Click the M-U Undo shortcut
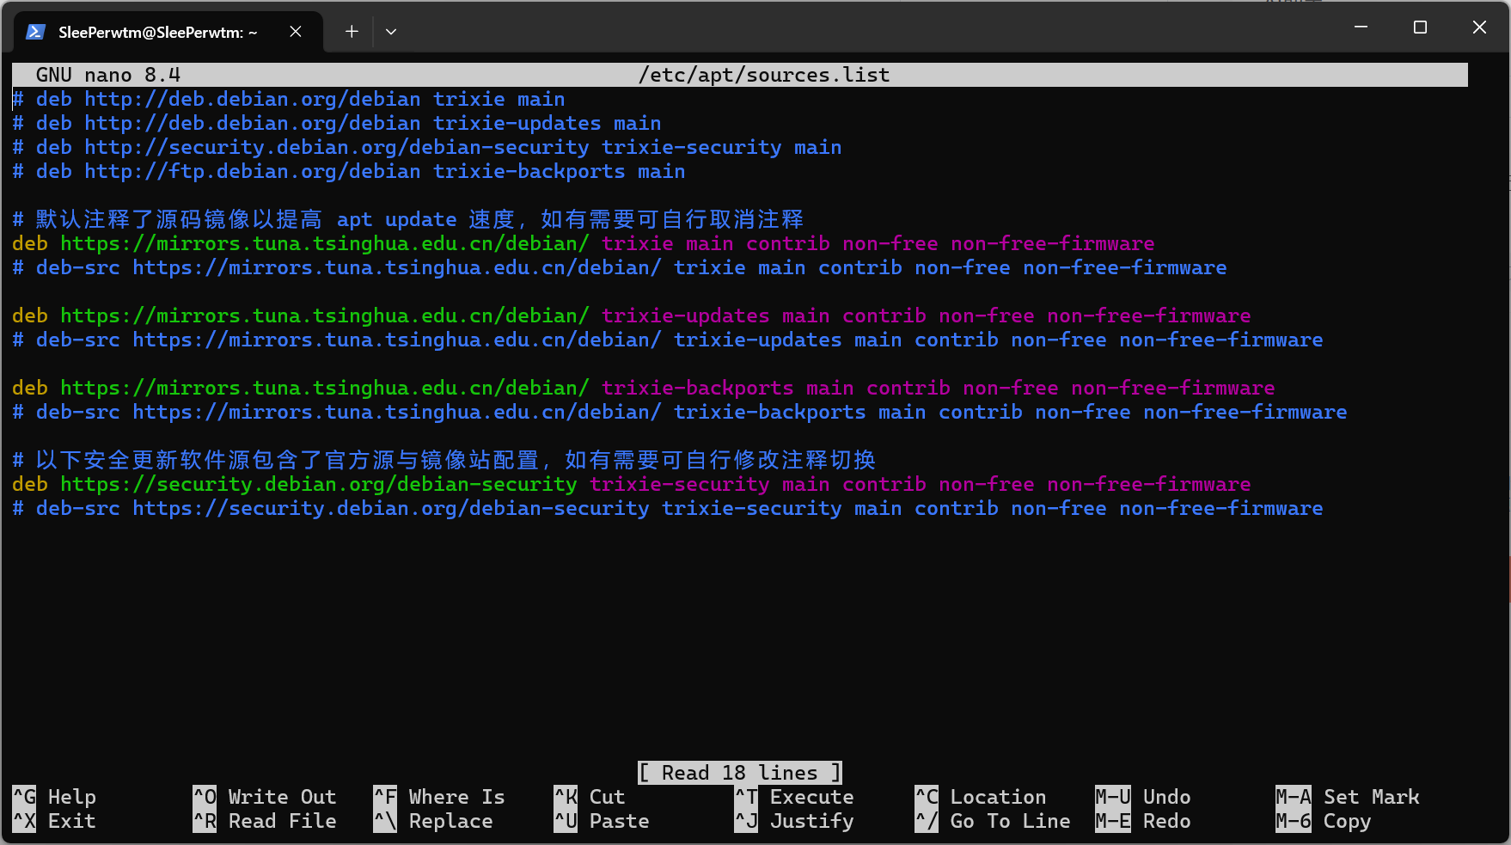1511x845 pixels. click(x=1143, y=797)
